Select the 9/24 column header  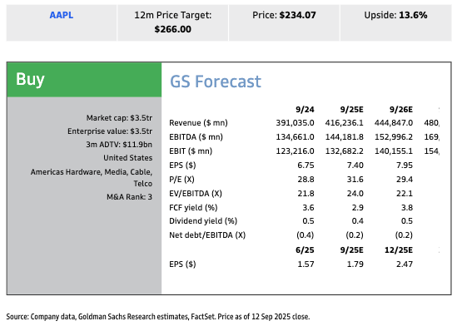[x=305, y=110]
